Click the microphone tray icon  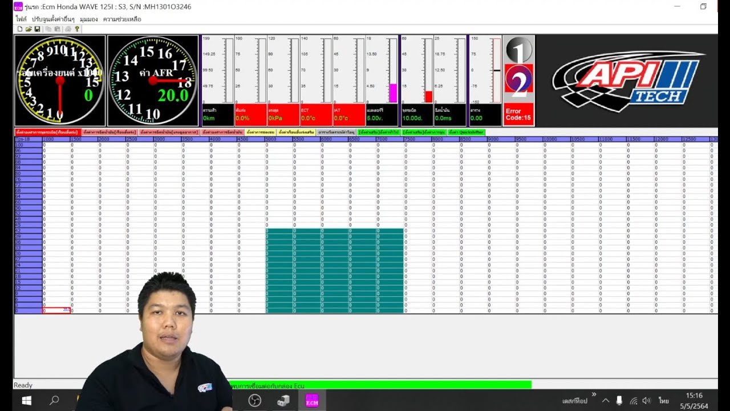pos(619,401)
